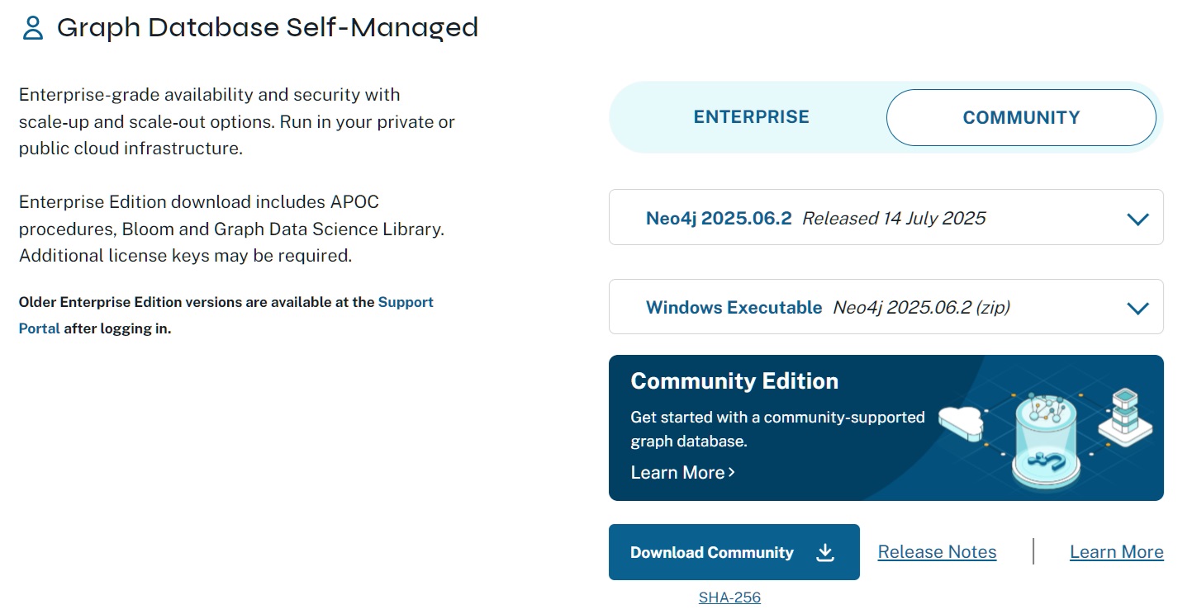Follow the Learn More link in Community Edition banner

(682, 472)
